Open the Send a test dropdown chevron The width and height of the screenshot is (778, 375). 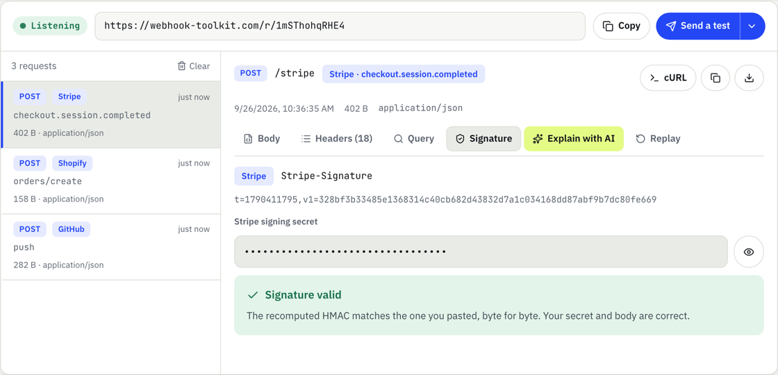click(752, 26)
